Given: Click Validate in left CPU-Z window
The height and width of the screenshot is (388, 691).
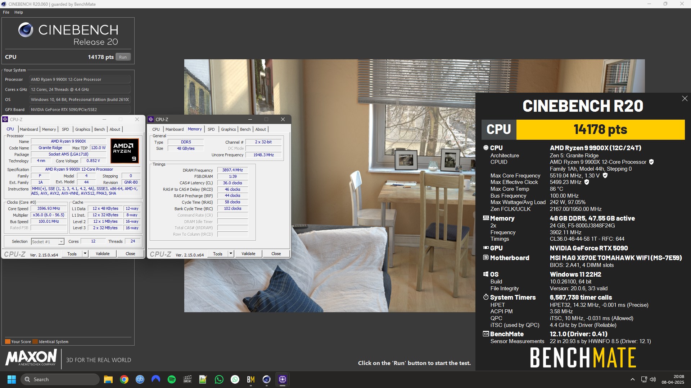Looking at the screenshot, I should 103,254.
